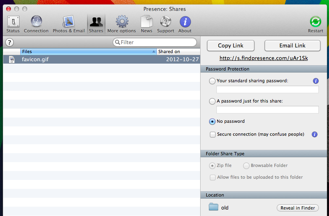Switch to Photos & Email pane
Screen dimensions: 329x216
click(68, 24)
